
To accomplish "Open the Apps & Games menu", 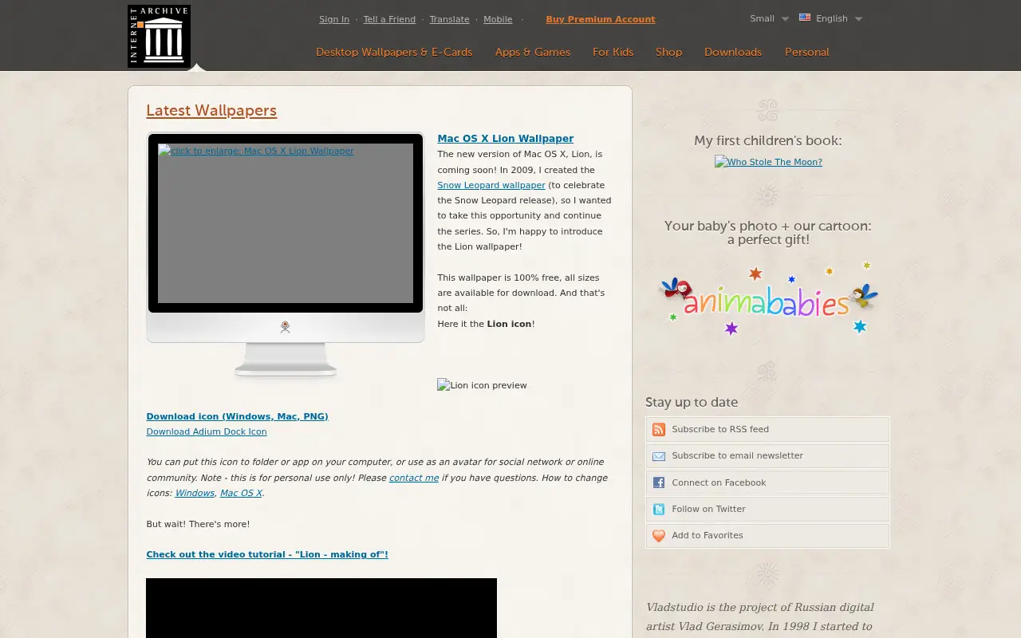I will pos(533,52).
